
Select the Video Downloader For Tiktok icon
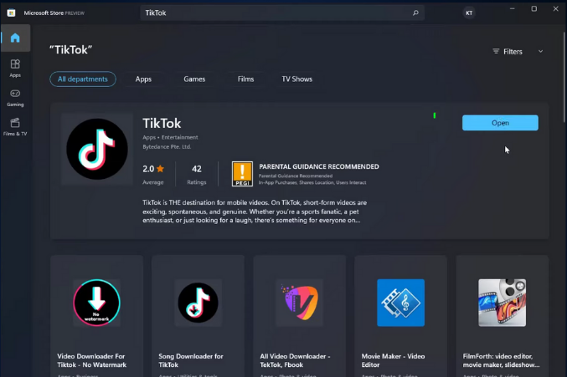coord(97,303)
